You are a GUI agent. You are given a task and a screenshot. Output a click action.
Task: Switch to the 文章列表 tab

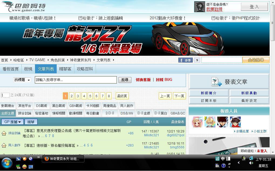click(x=46, y=69)
